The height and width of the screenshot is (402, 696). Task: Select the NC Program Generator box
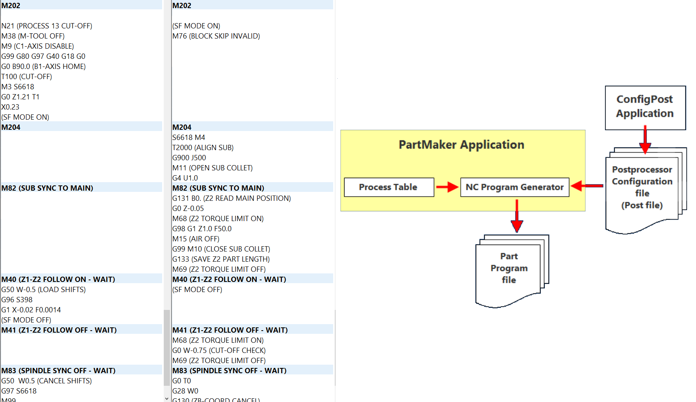(x=514, y=187)
